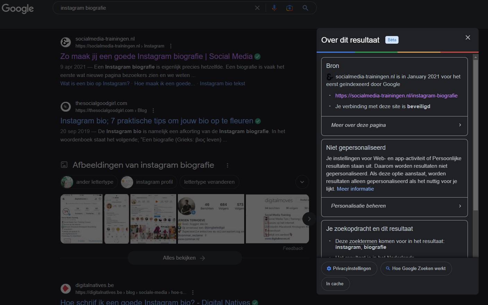The image size is (488, 305).
Task: Open three-dot menu beside Afbeeldingen heading
Action: [x=228, y=165]
